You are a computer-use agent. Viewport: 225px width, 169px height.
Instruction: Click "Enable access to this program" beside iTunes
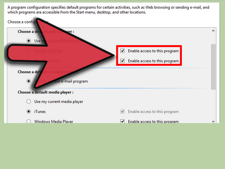pyautogui.click(x=153, y=112)
